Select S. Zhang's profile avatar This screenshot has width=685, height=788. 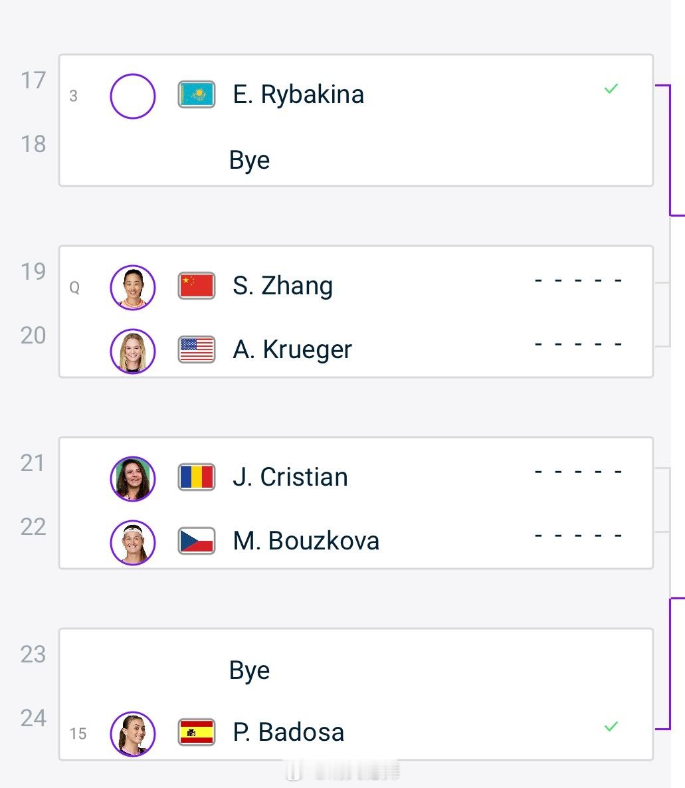coord(132,287)
